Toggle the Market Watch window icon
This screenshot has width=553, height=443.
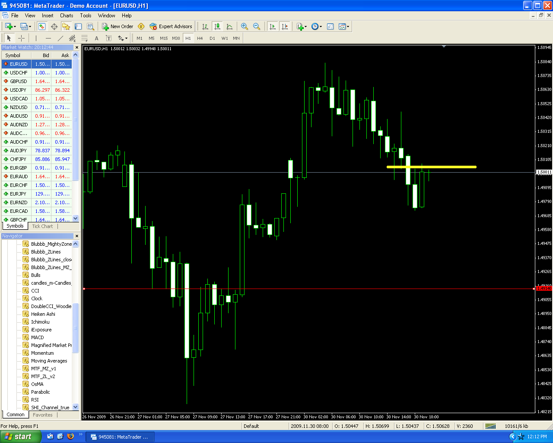tap(41, 26)
